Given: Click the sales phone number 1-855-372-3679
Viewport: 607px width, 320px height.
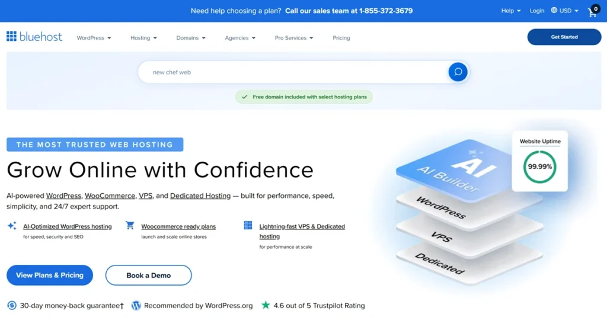Looking at the screenshot, I should (x=385, y=11).
